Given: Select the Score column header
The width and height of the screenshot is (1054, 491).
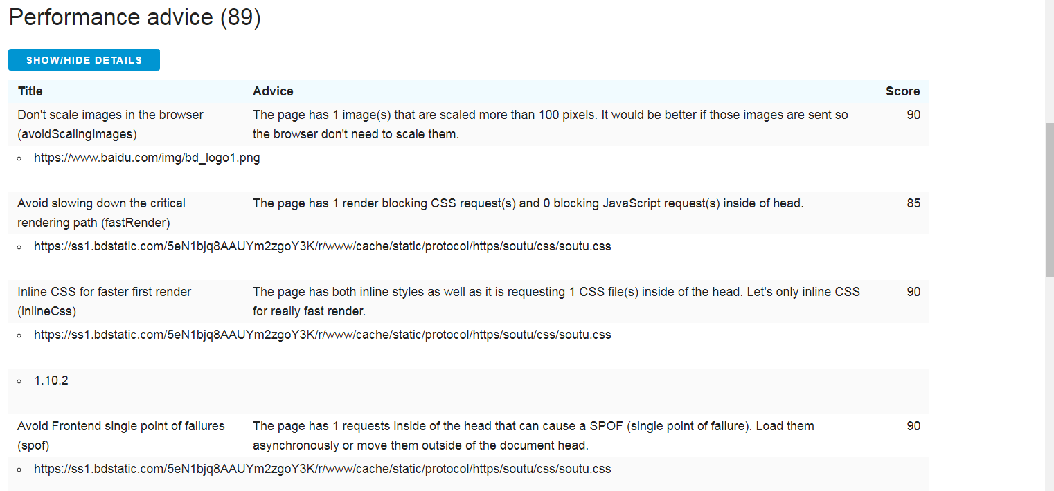Looking at the screenshot, I should click(902, 91).
